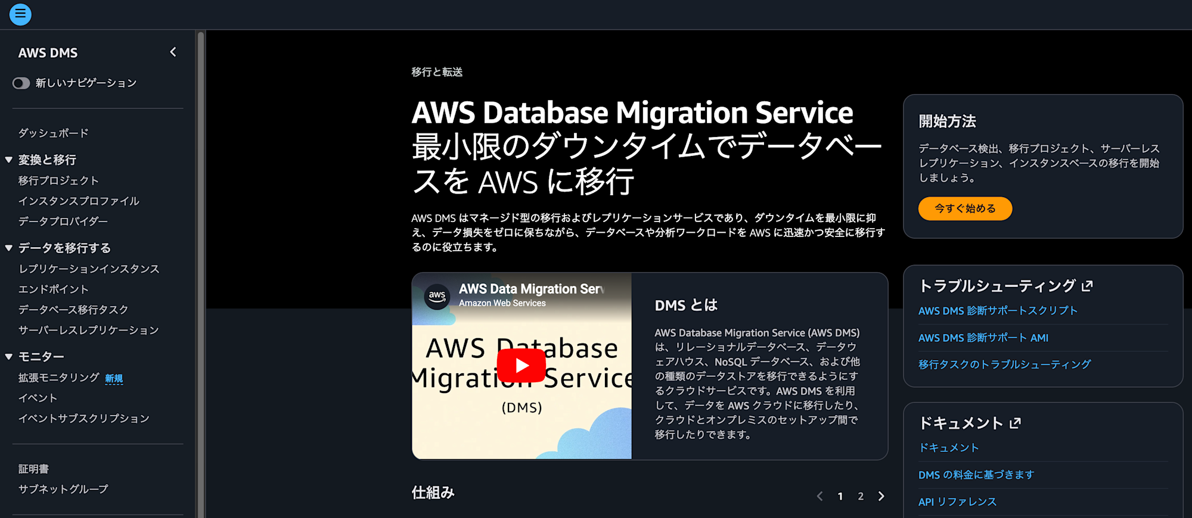1192x518 pixels.
Task: Open ダッシュボード in the sidebar
Action: pos(53,133)
